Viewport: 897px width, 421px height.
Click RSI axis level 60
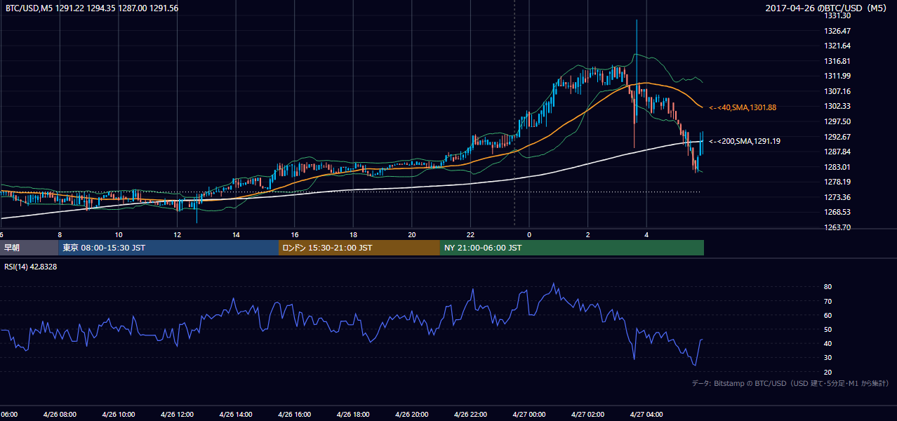(x=828, y=315)
